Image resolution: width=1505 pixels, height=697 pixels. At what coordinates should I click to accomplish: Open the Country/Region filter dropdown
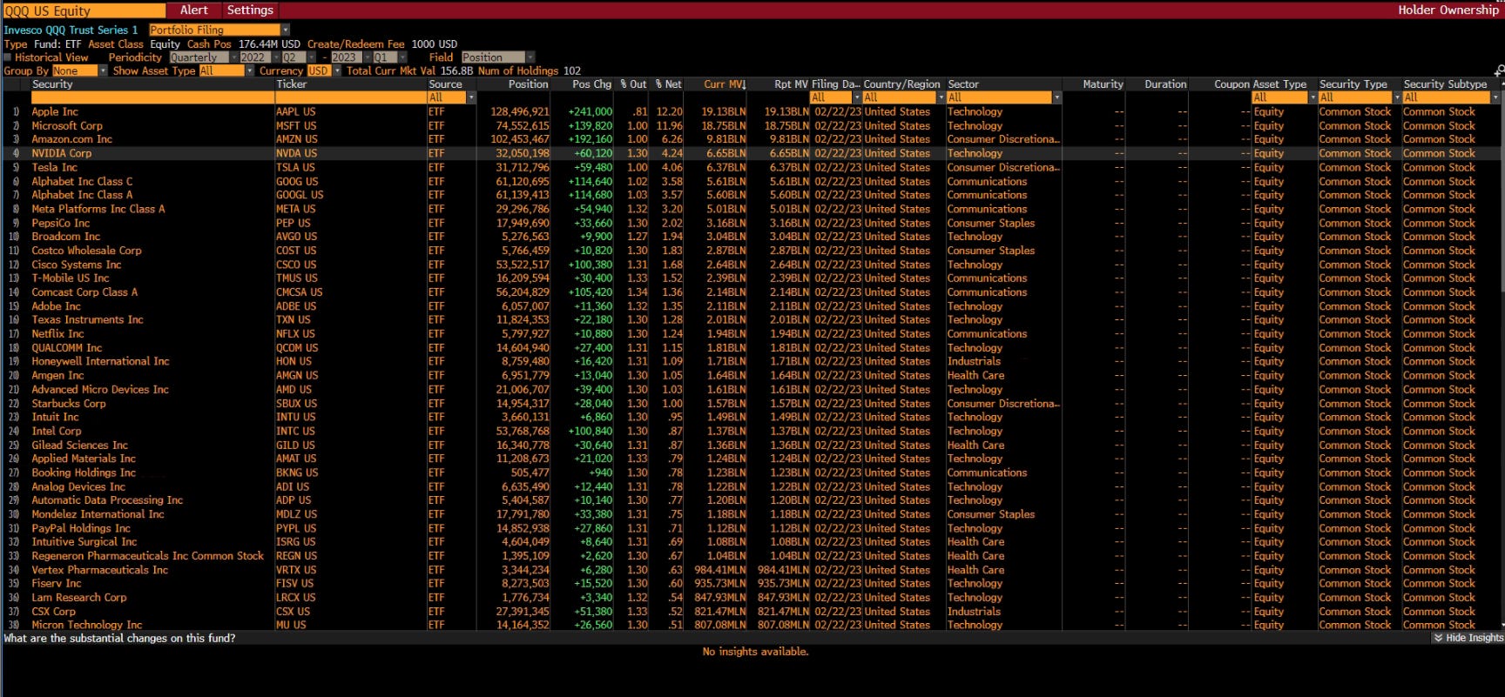pyautogui.click(x=902, y=97)
